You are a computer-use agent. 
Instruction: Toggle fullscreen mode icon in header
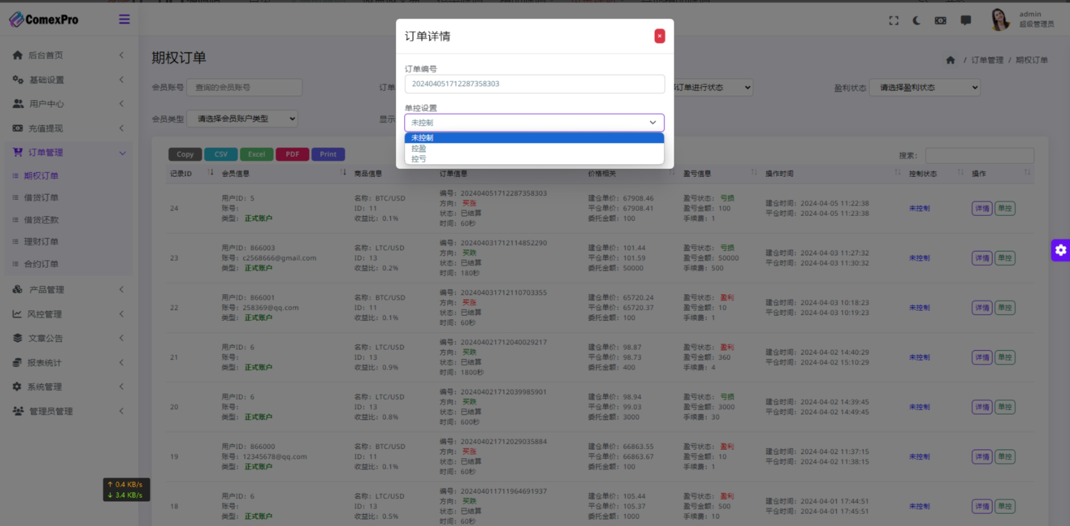click(x=894, y=21)
